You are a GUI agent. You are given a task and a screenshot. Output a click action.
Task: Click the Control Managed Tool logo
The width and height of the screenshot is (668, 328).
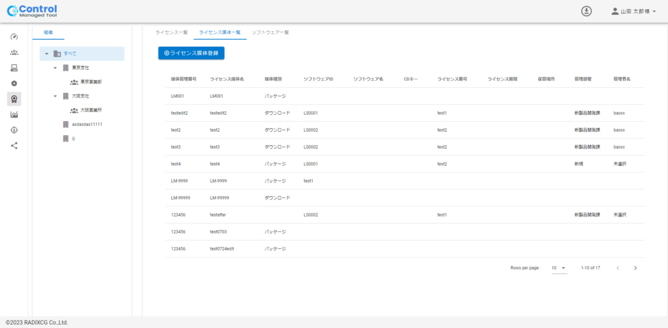31,11
